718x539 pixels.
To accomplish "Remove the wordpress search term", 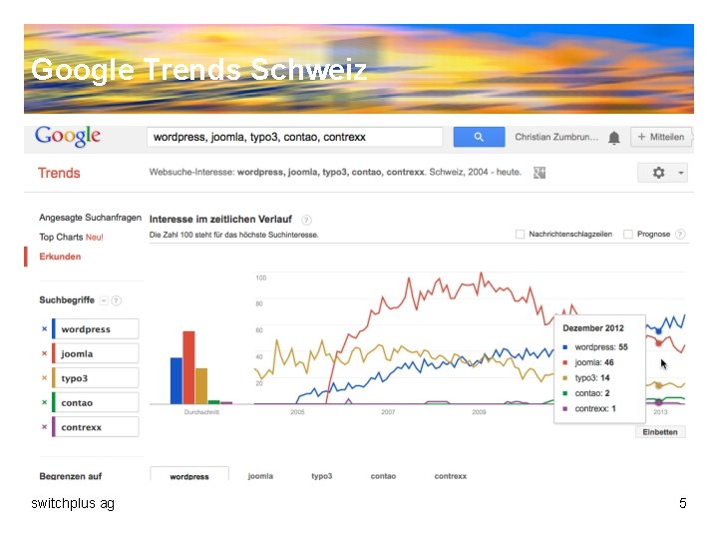I will tap(44, 329).
